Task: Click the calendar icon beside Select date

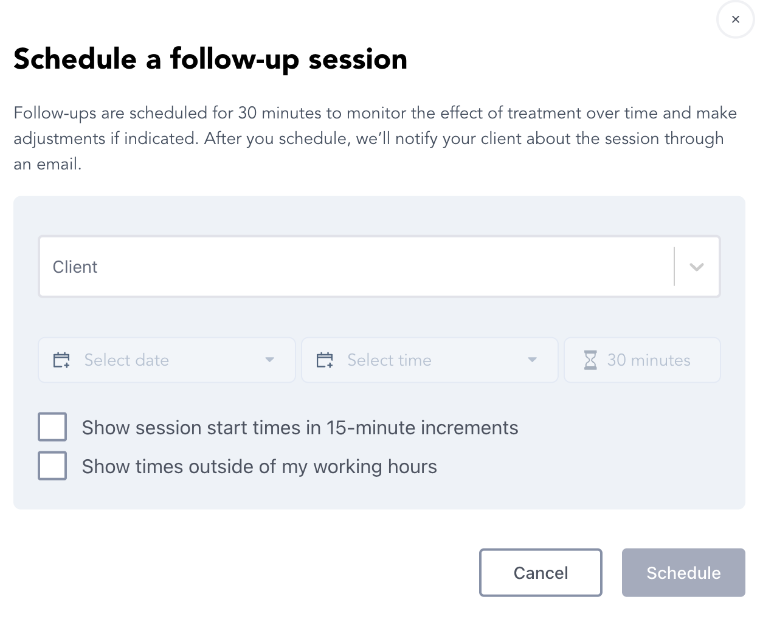Action: 61,360
